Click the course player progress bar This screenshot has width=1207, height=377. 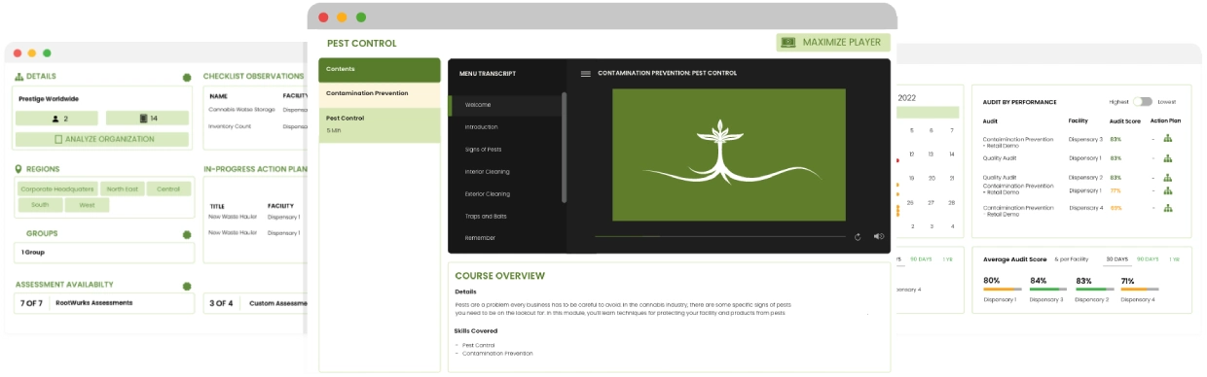pyautogui.click(x=720, y=236)
